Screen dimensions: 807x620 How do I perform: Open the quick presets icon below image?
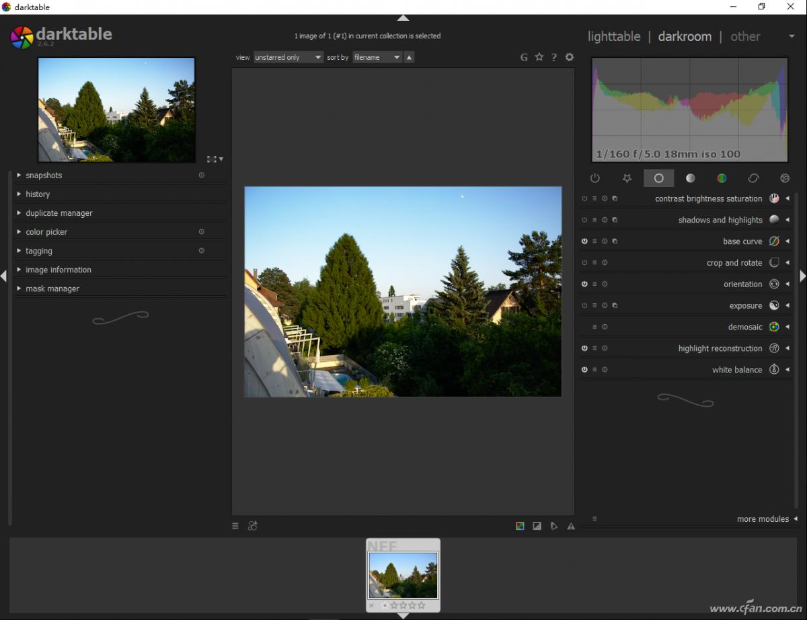(235, 526)
